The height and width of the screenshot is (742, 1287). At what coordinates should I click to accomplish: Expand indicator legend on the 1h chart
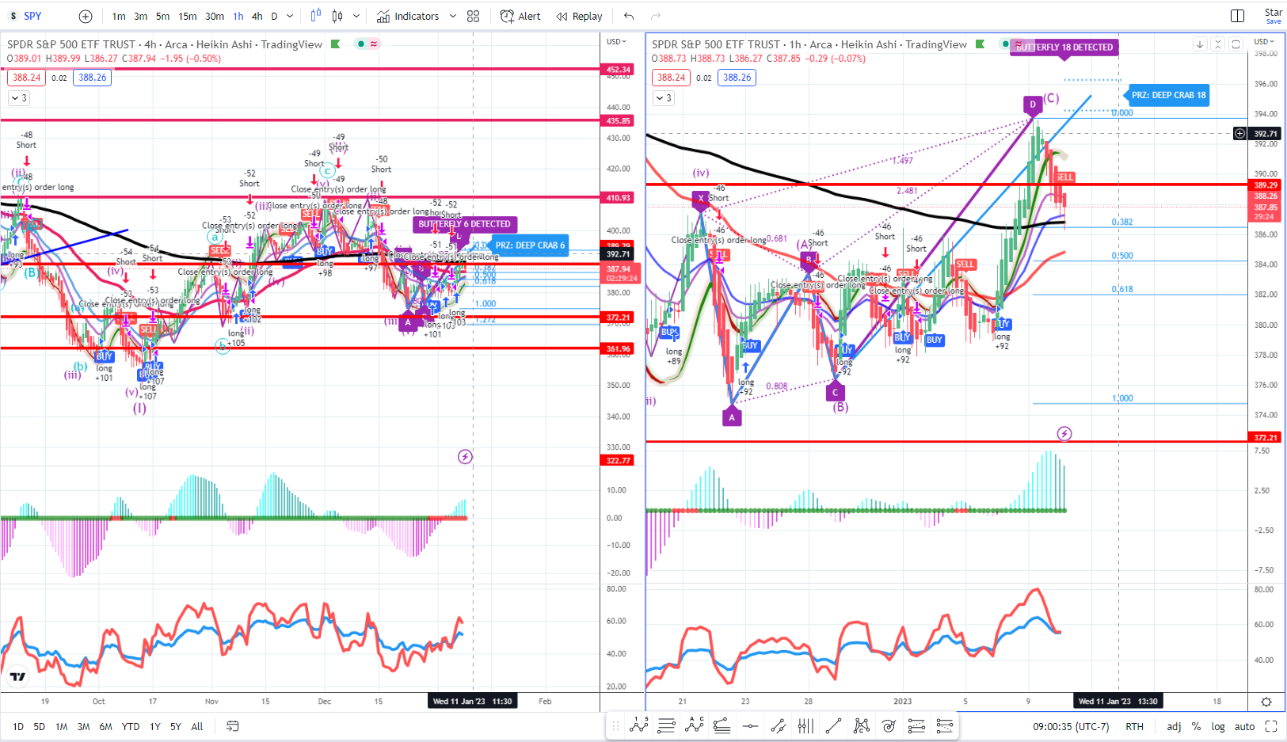click(x=663, y=98)
